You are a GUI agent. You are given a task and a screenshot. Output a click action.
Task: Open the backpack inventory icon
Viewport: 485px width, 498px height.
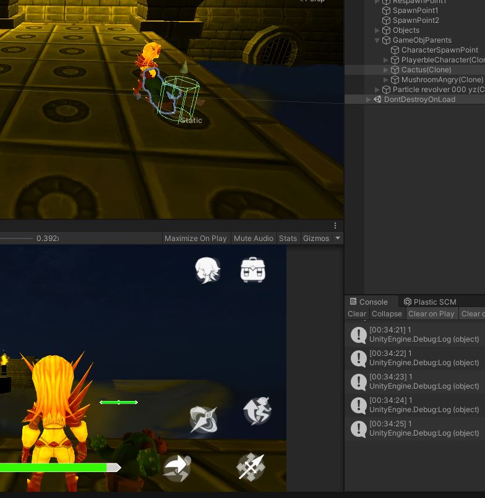click(x=253, y=270)
